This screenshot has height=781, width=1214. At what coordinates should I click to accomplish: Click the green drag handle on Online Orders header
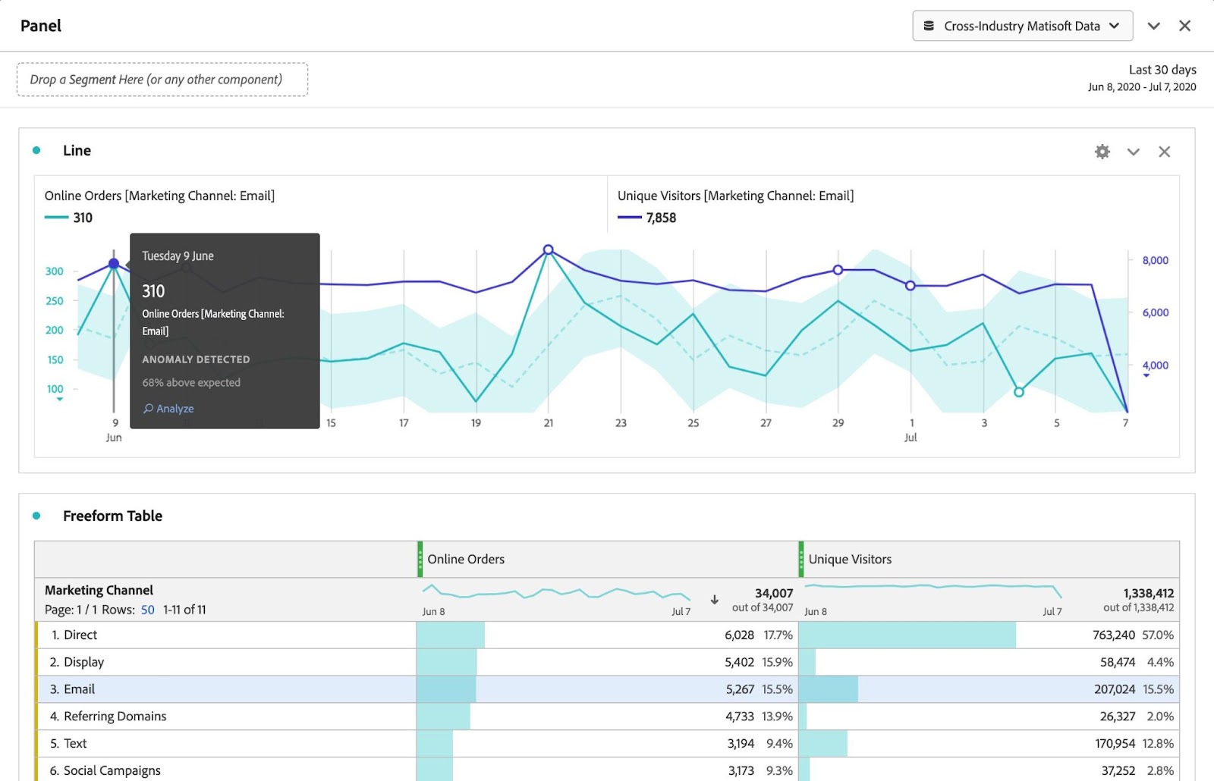[x=420, y=559]
